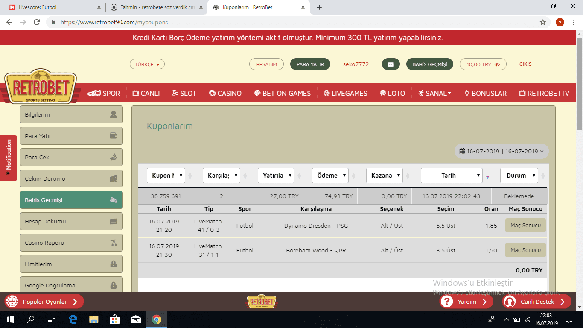Click the browser address bar URL
Viewport: 583px width, 328px height.
(x=114, y=22)
